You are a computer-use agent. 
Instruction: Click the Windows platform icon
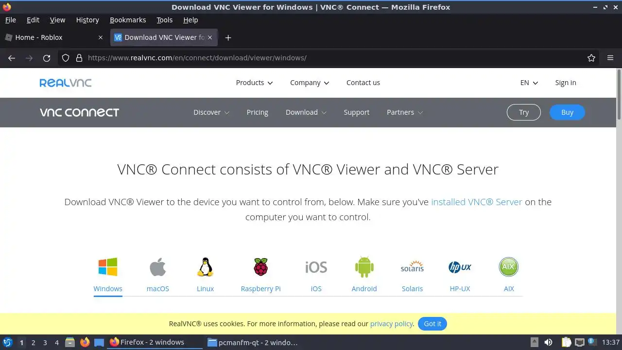tap(108, 267)
